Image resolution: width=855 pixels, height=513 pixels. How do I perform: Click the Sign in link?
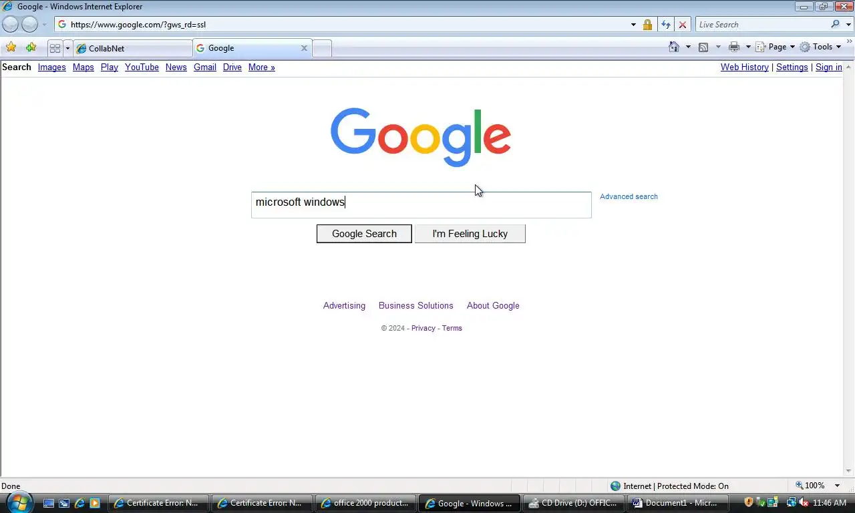coord(828,67)
